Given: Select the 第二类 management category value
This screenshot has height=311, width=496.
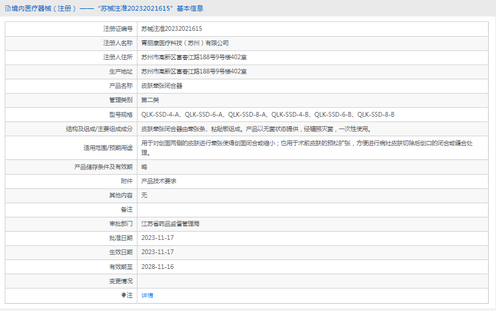Looking at the screenshot, I should (150, 100).
